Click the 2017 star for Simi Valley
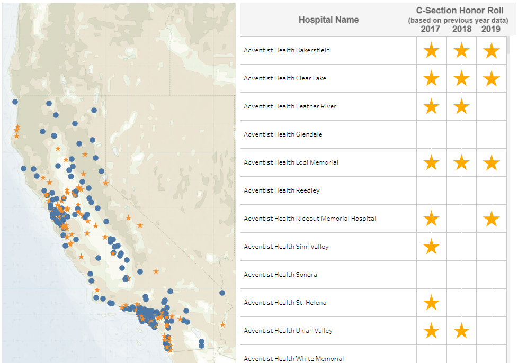The width and height of the screenshot is (518, 363). [432, 247]
